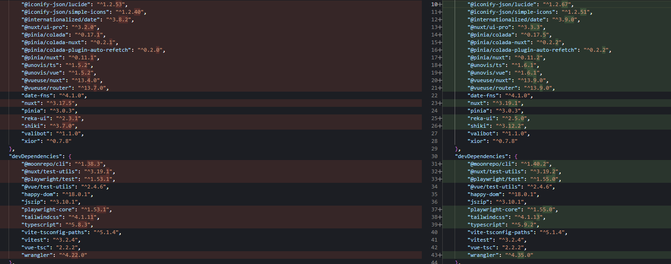The image size is (671, 264).
Task: Click @playwright/test key on line 33
Action: click(x=496, y=179)
